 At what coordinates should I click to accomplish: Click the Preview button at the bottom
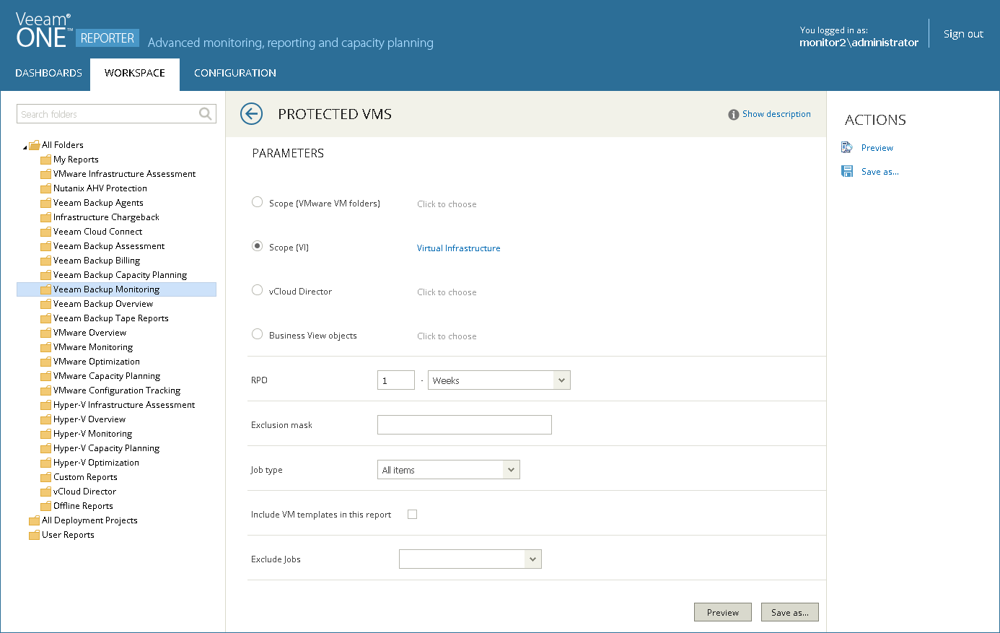point(722,612)
